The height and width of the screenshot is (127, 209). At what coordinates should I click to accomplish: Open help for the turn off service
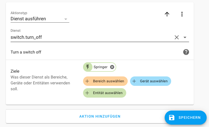[186, 52]
